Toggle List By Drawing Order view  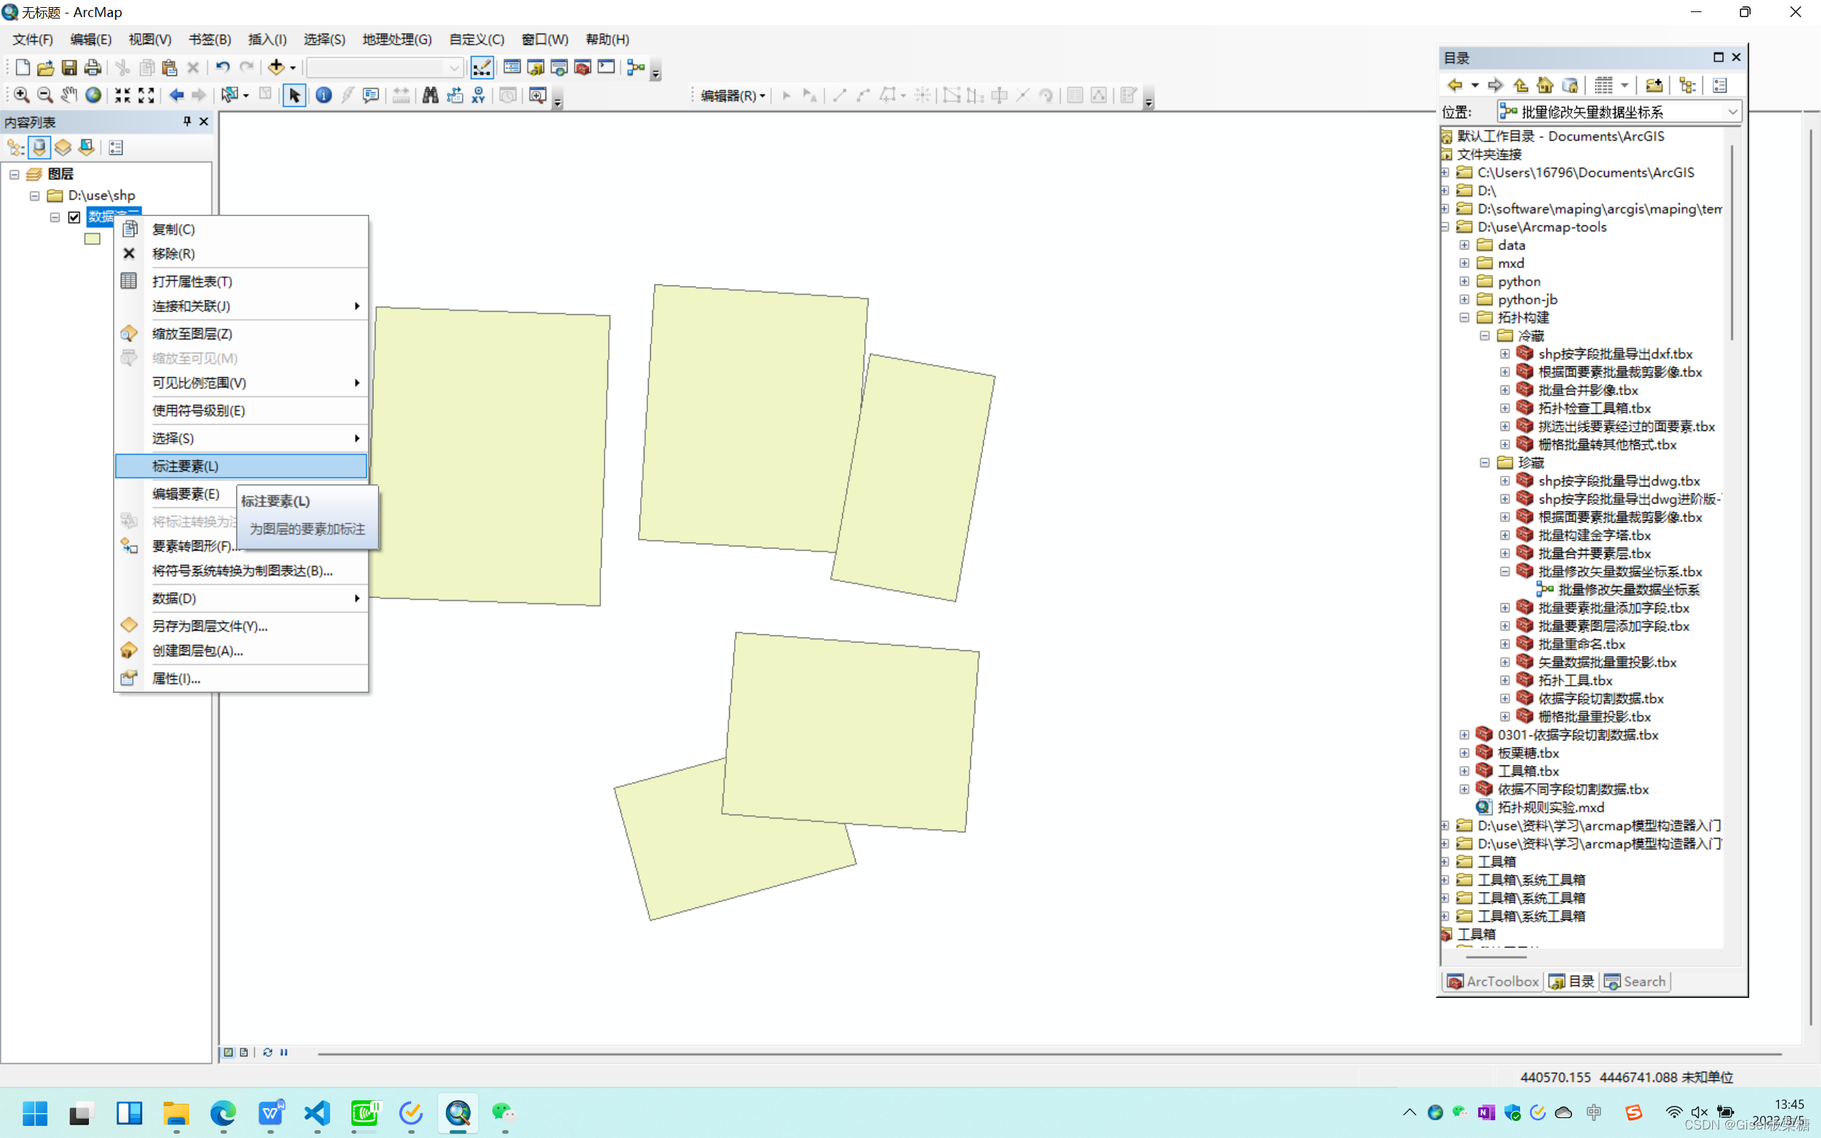click(x=16, y=148)
